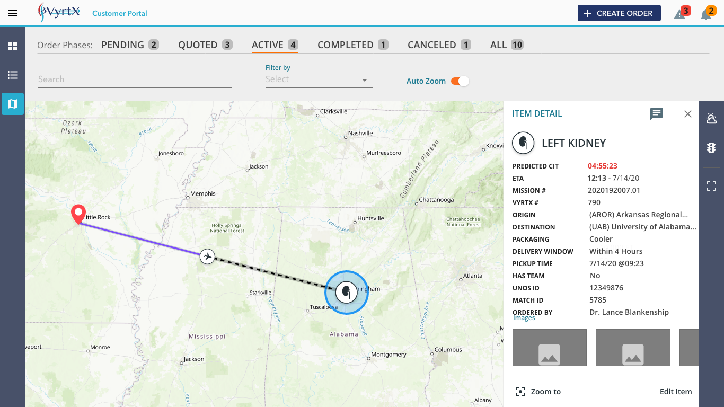Click the kidney icon beside LEFT KIDNEY
Viewport: 724px width, 407px height.
point(523,143)
